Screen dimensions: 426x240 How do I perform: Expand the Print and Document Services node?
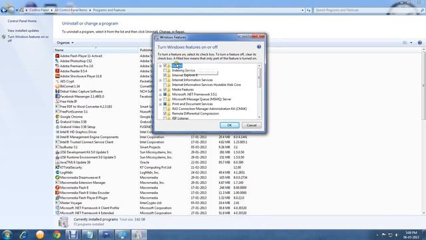(x=160, y=104)
